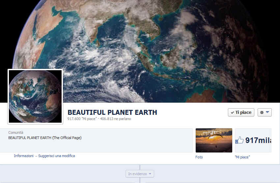The width and height of the screenshot is (280, 183).
Task: Click '406.813 ne parlano' text
Action: click(x=115, y=119)
